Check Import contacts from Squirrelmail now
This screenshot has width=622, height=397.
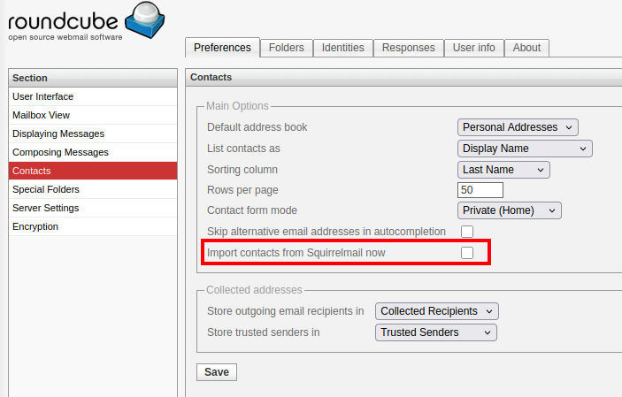click(x=466, y=253)
